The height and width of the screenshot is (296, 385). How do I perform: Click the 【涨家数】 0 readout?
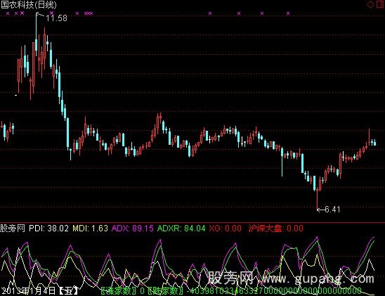tap(123, 291)
